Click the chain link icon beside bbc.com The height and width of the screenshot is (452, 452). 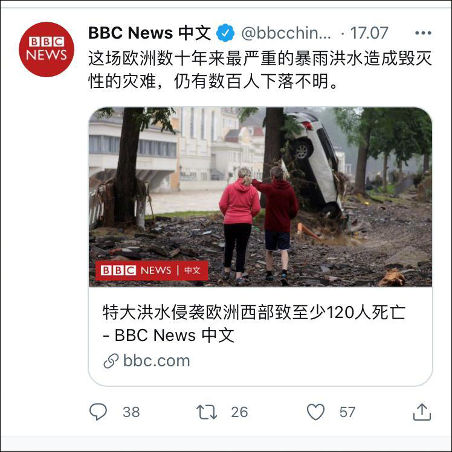[x=111, y=361]
